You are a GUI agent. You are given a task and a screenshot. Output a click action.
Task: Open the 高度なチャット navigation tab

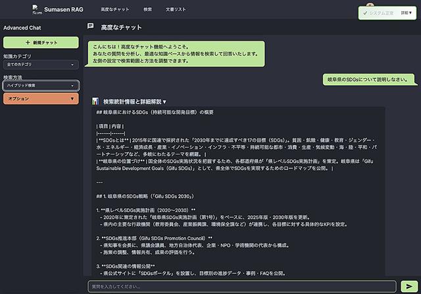(x=115, y=9)
